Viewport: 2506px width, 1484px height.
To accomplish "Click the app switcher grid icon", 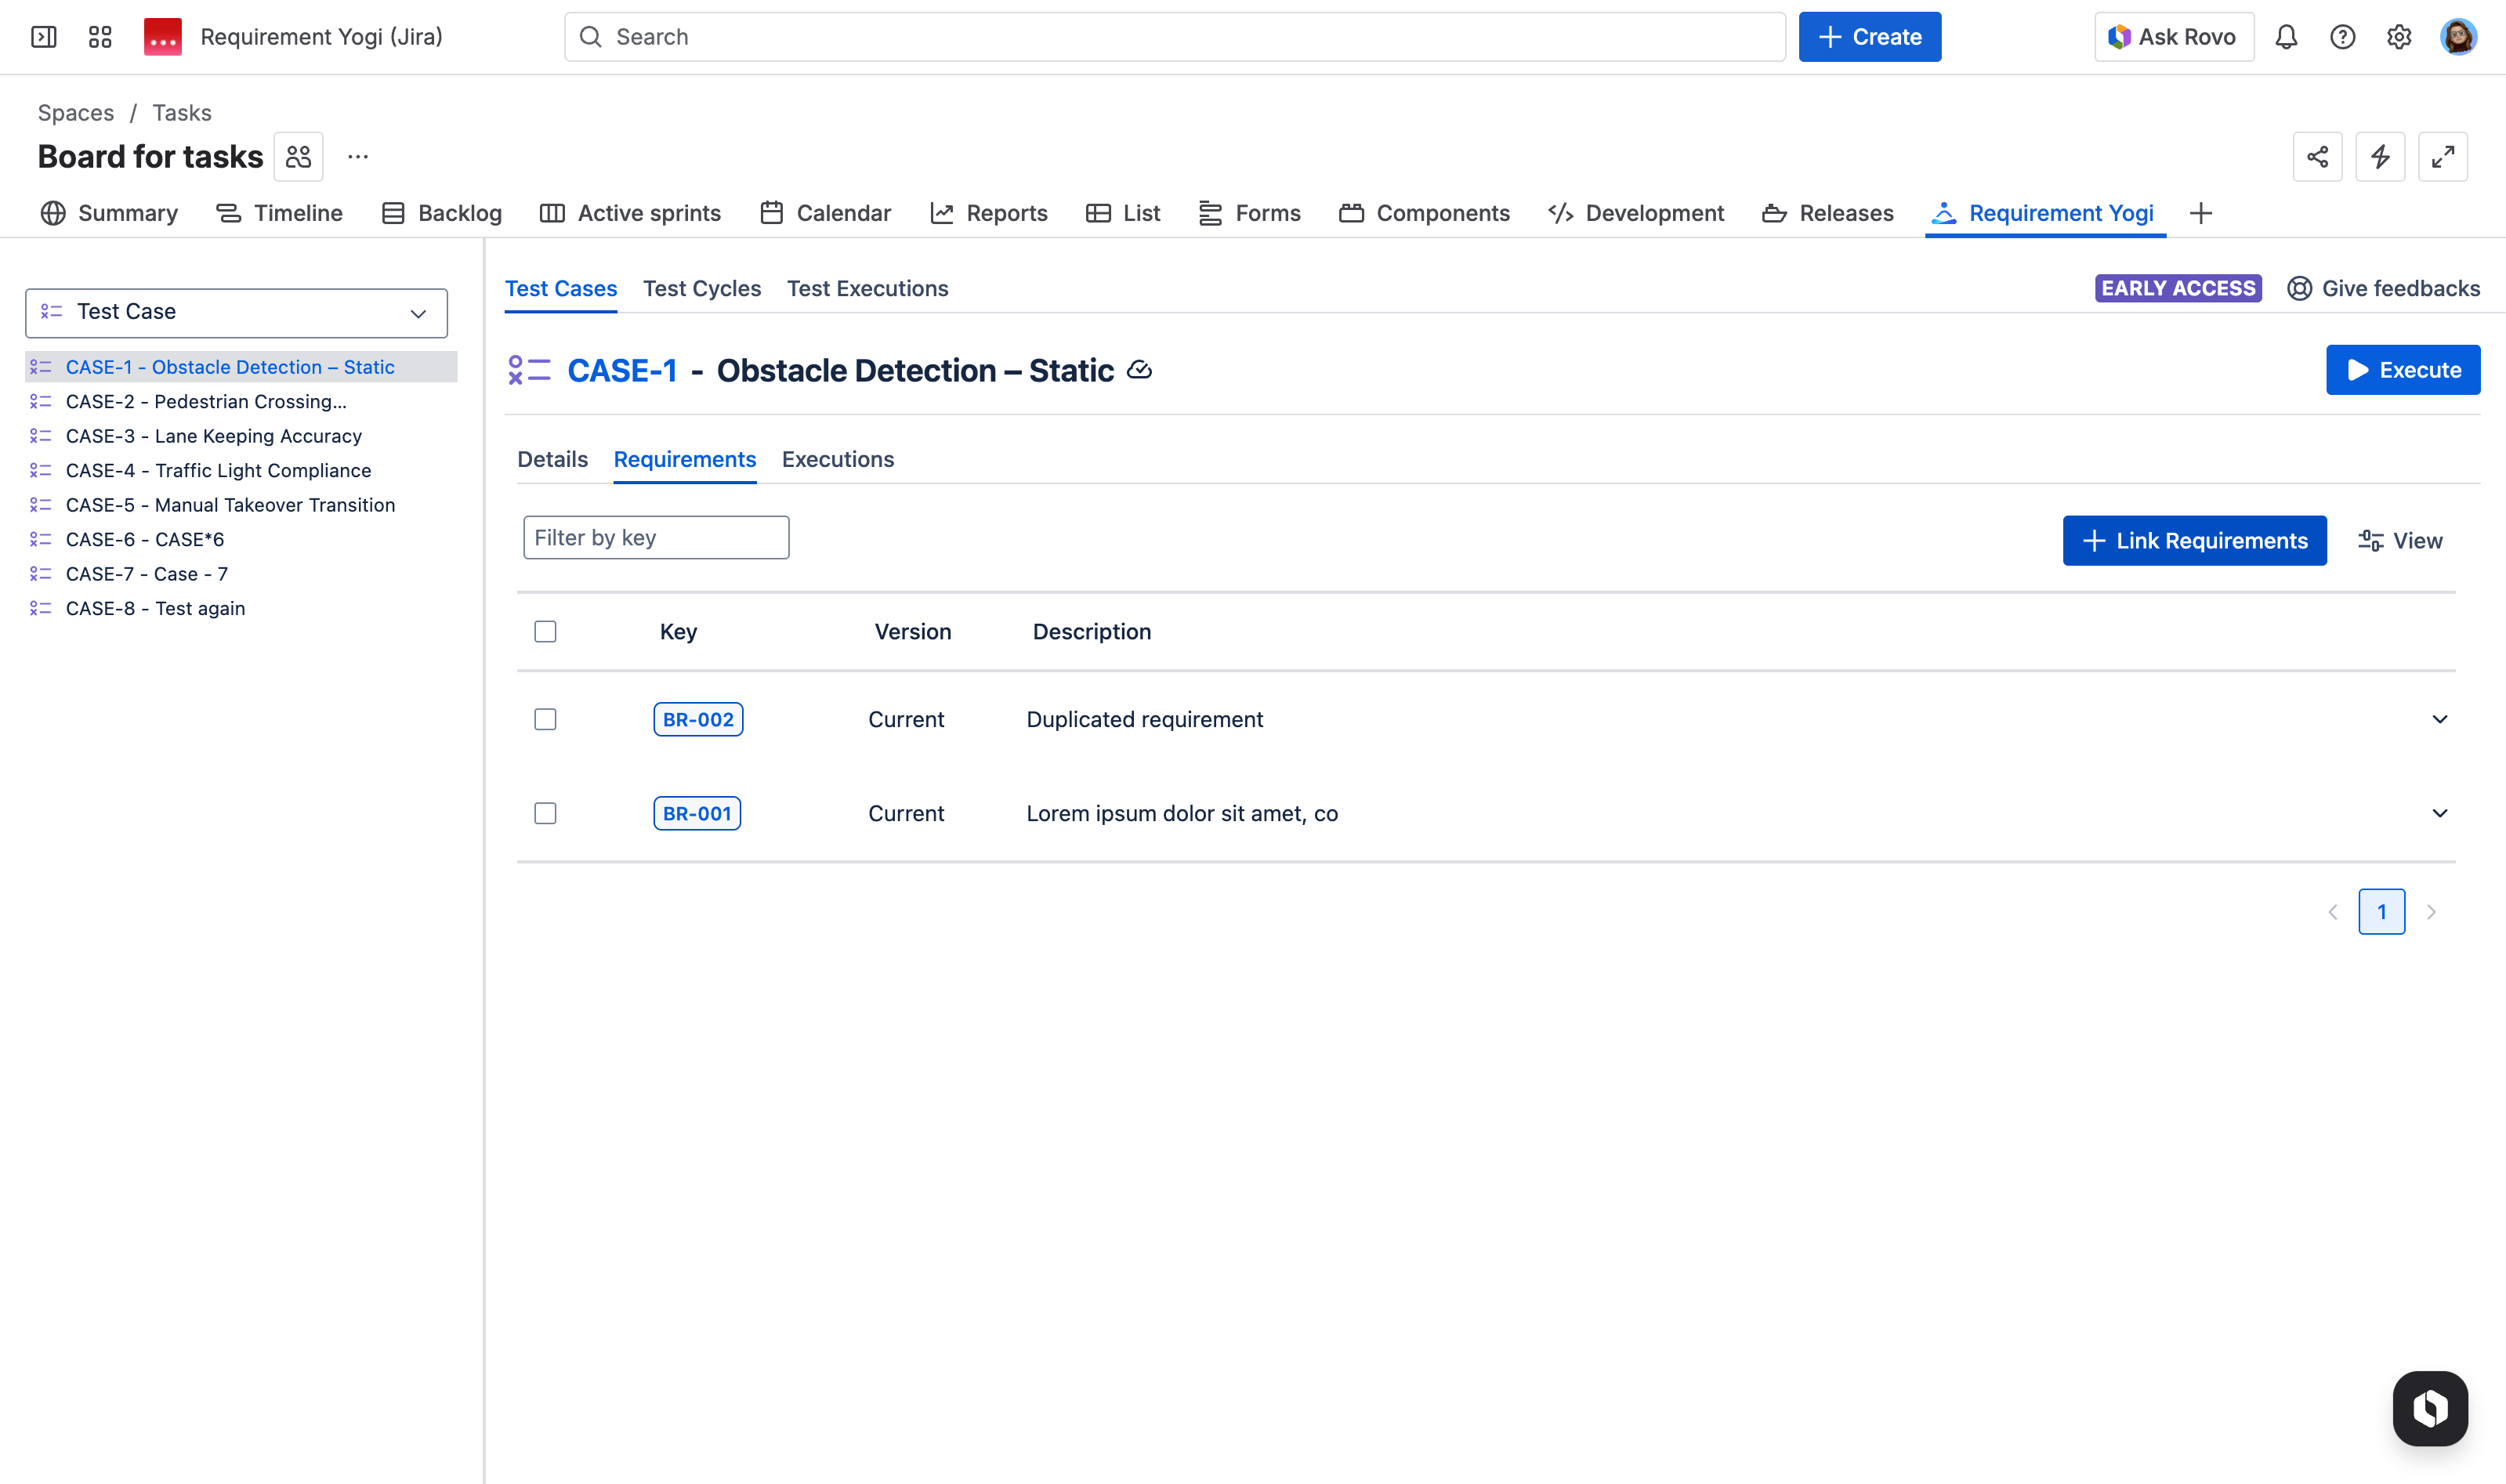I will click(x=100, y=37).
